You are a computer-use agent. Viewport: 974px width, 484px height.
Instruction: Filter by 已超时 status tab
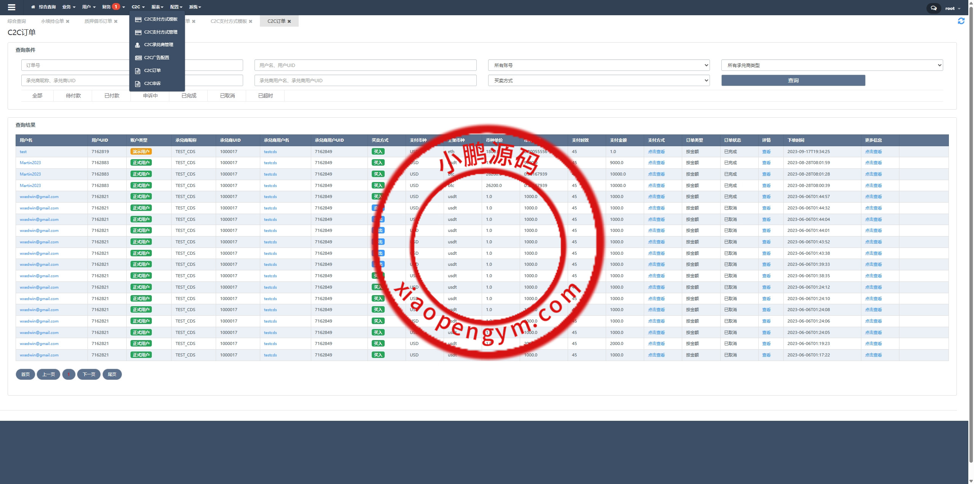click(x=265, y=96)
